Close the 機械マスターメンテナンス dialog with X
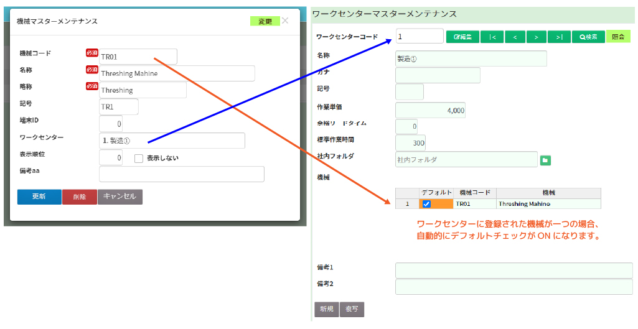Viewport: 638px width, 329px height. 285,21
